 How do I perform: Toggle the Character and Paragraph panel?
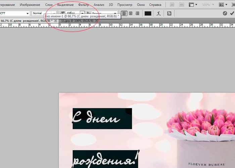[169, 13]
